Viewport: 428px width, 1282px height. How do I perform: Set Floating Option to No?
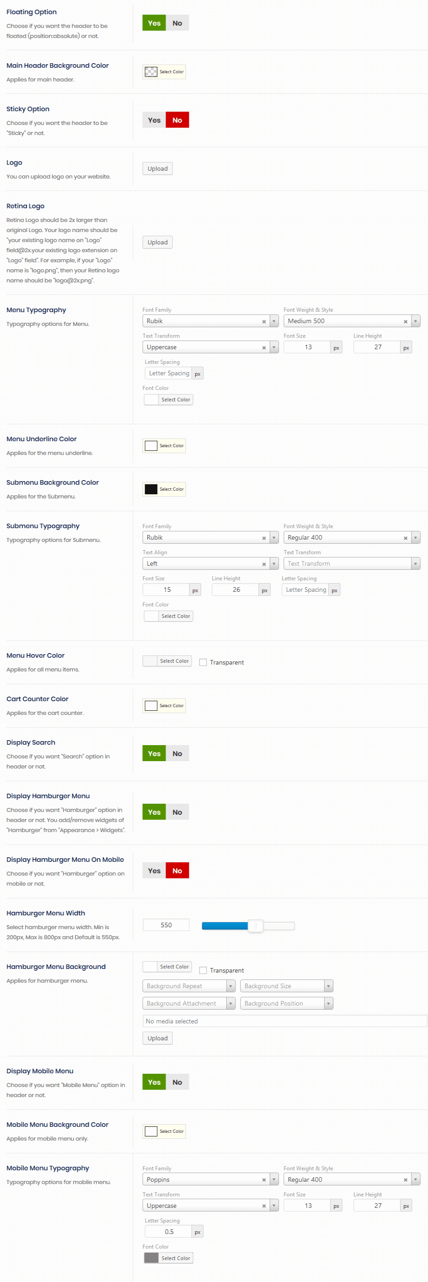coord(177,23)
